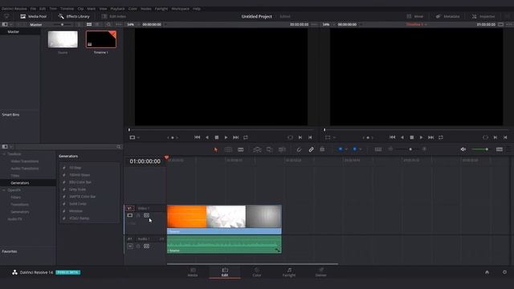Click the replace clip edit icon

(282, 149)
